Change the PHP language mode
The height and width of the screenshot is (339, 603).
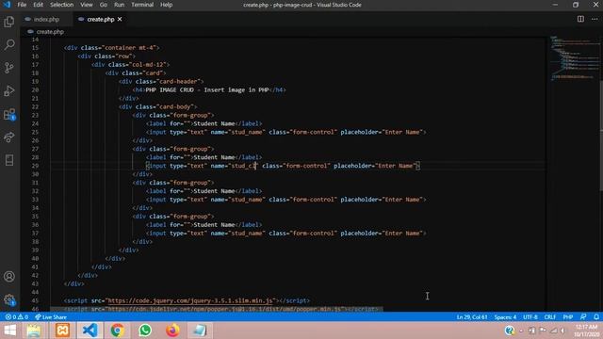568,317
